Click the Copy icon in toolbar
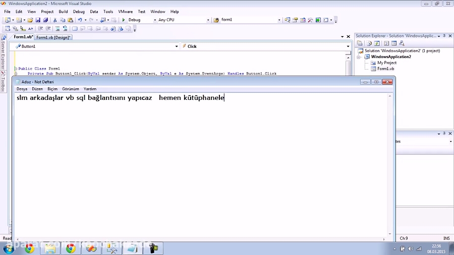Screen dimensions: 454x255 click(63, 20)
